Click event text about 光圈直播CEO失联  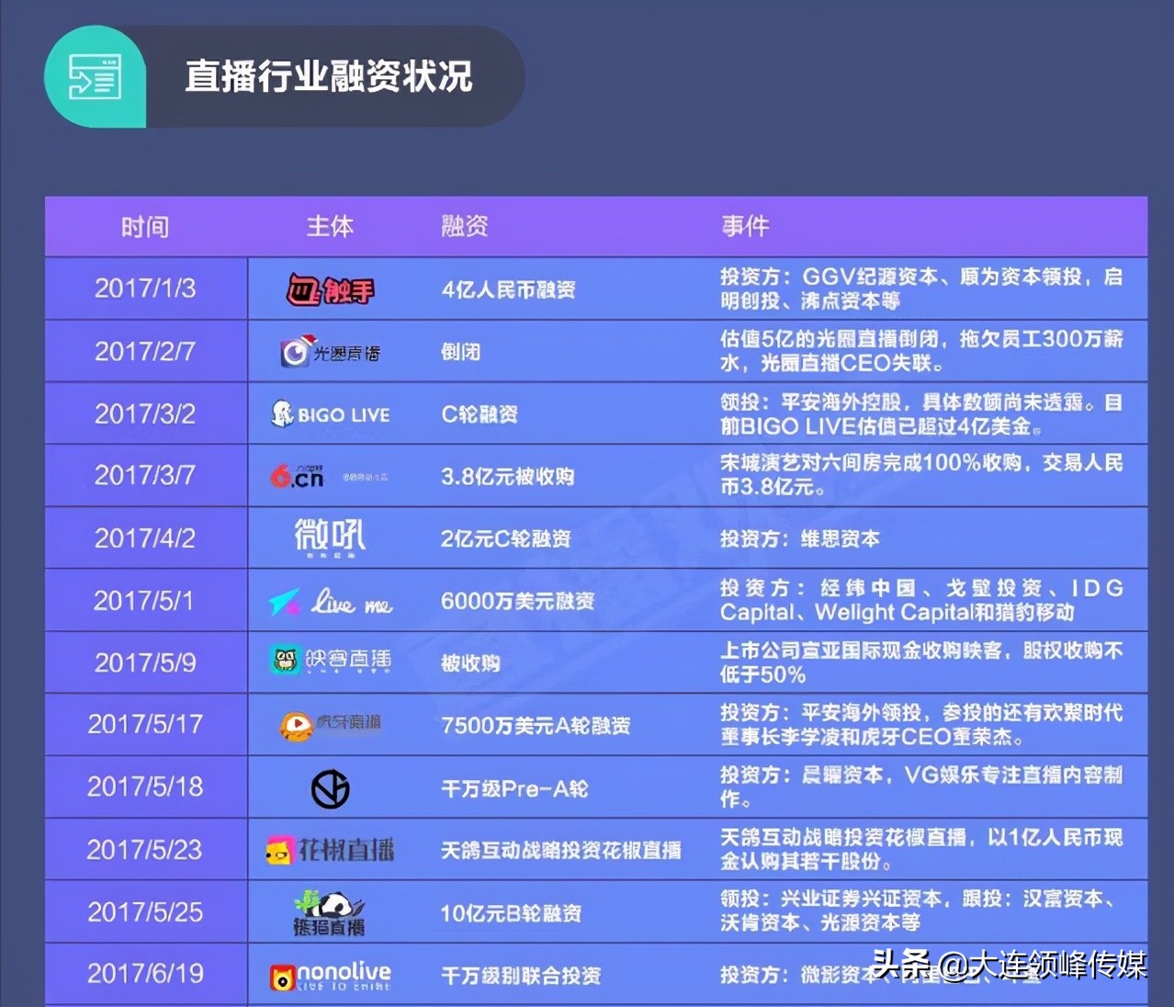(x=921, y=351)
